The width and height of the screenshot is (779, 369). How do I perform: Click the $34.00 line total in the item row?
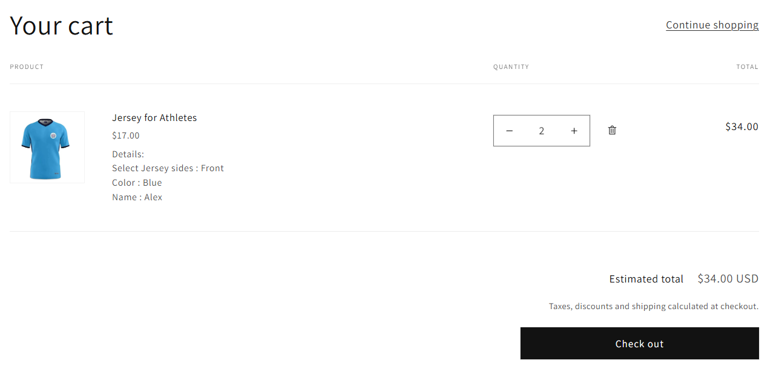[741, 126]
